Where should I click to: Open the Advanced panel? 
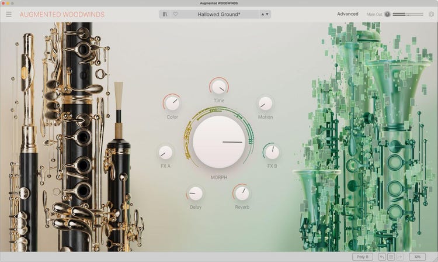tap(347, 14)
